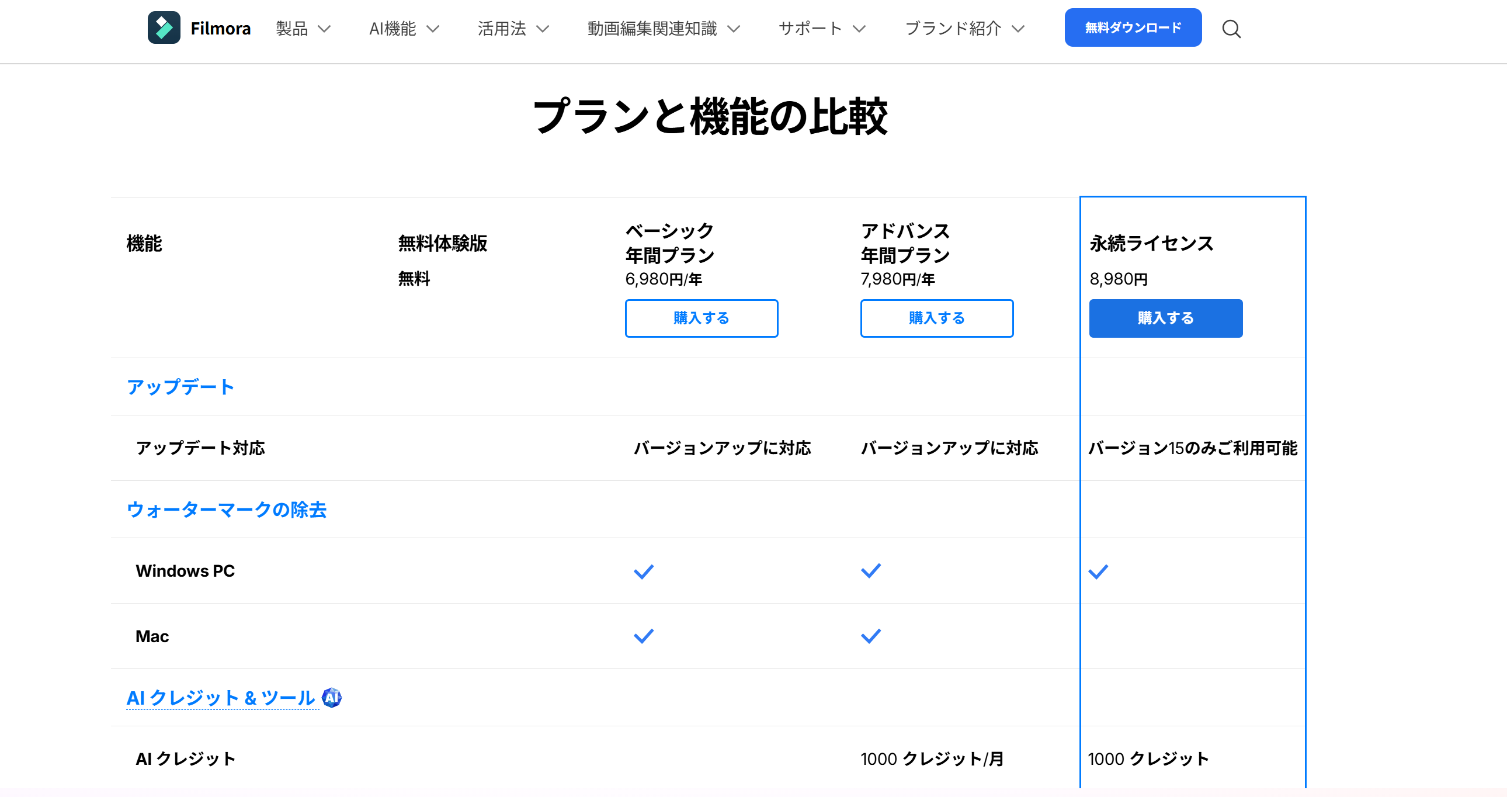The height and width of the screenshot is (797, 1507).
Task: Click the 無料ダウンロード button
Action: [1133, 27]
